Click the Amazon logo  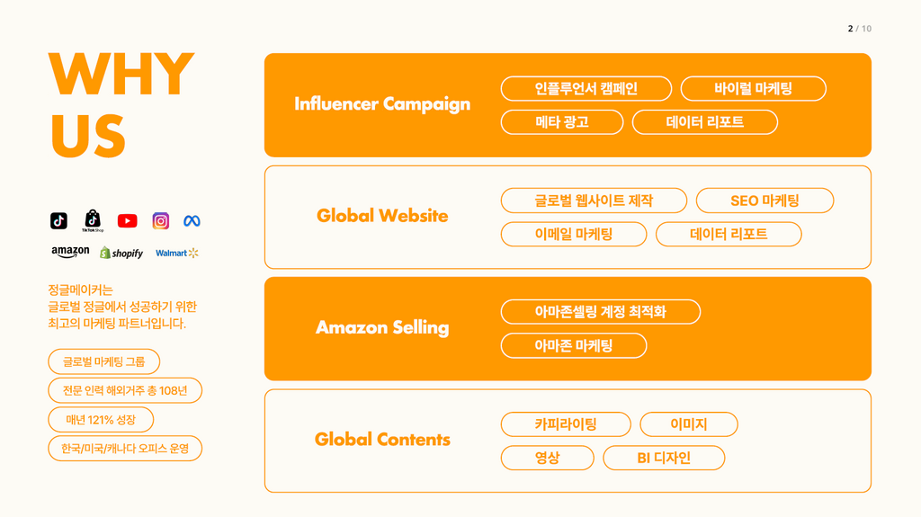click(x=70, y=253)
